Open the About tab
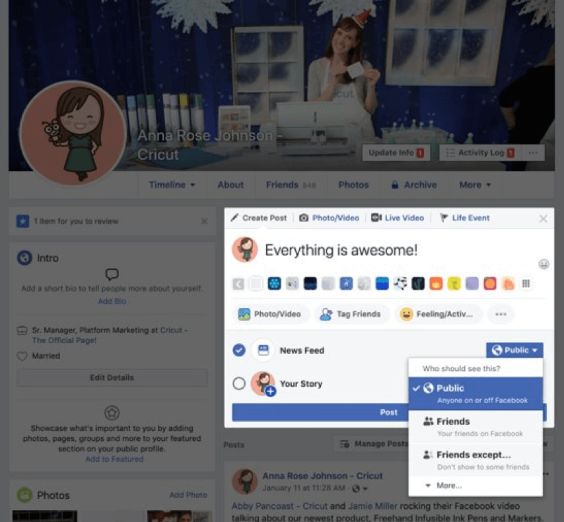 [230, 185]
